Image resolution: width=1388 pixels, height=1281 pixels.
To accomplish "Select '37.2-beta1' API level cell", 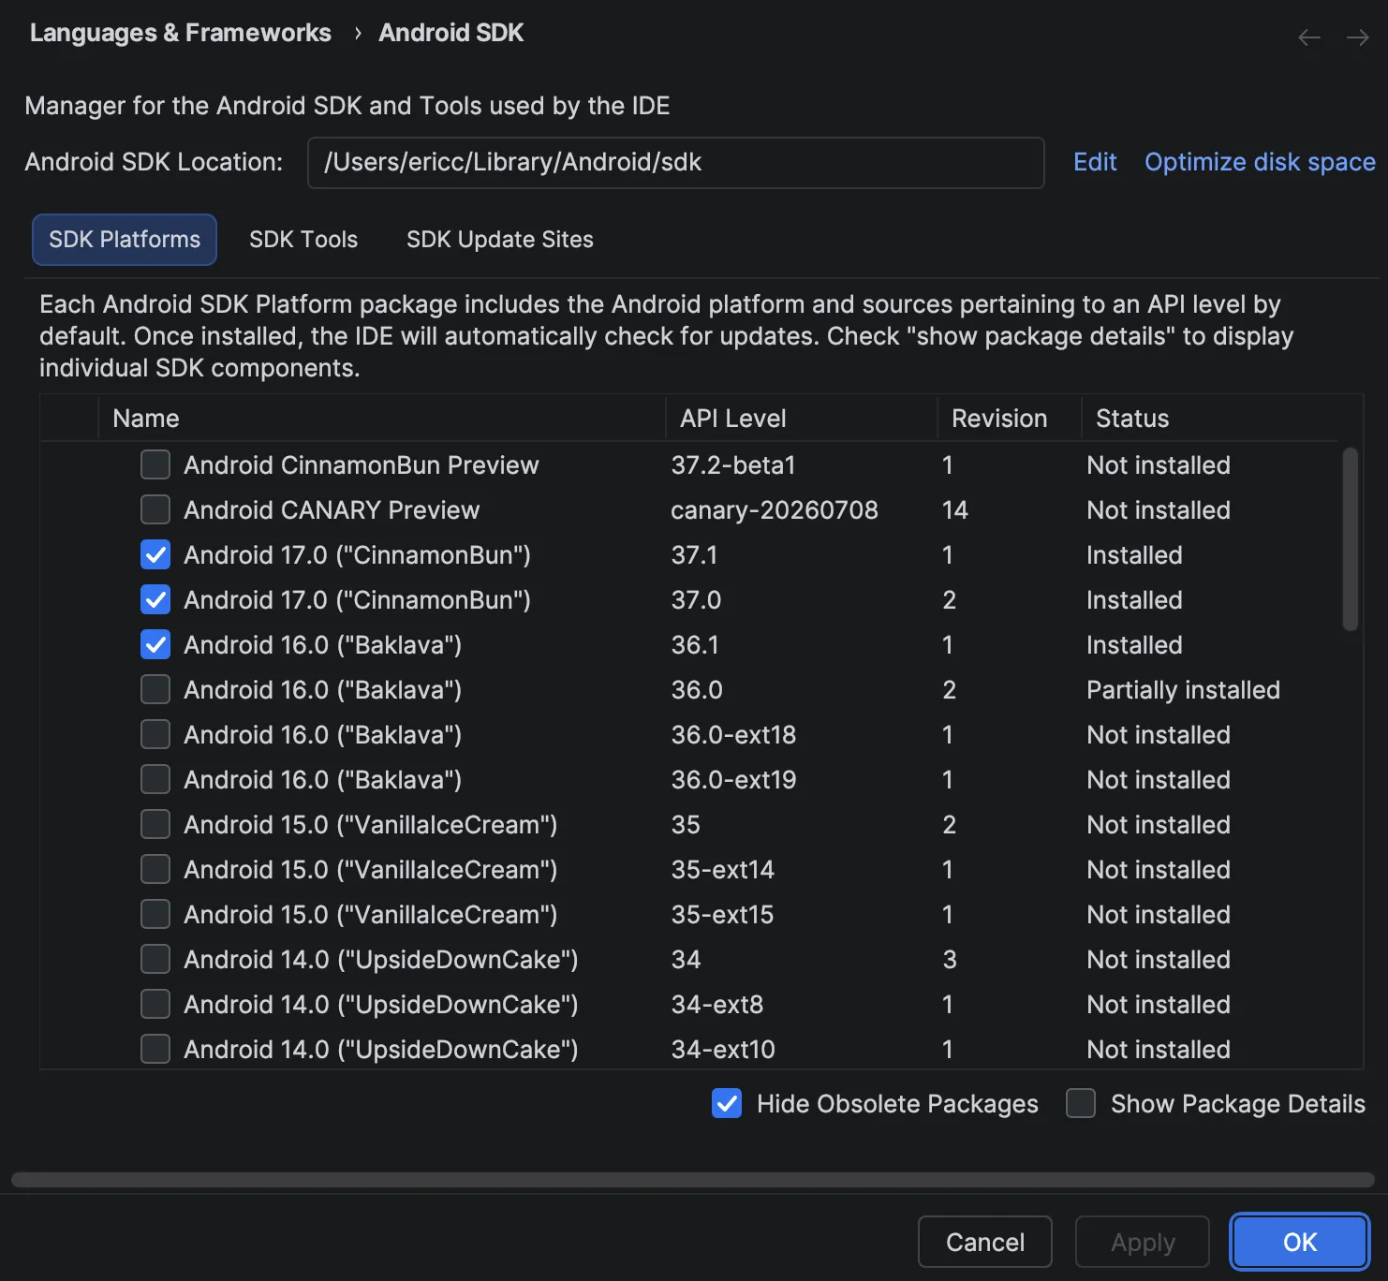I will tap(733, 465).
